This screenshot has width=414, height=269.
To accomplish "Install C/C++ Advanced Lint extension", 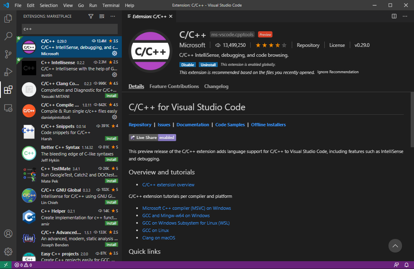I will tap(112, 245).
